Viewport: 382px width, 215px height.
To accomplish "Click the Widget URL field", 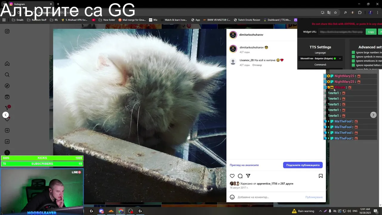I will tap(341, 32).
